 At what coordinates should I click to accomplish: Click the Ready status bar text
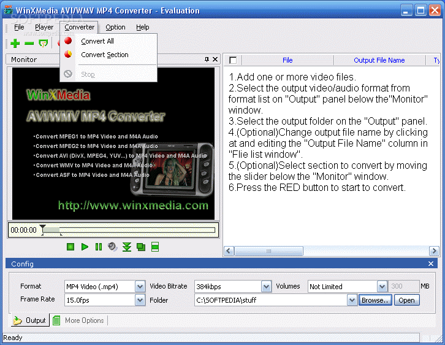12,338
